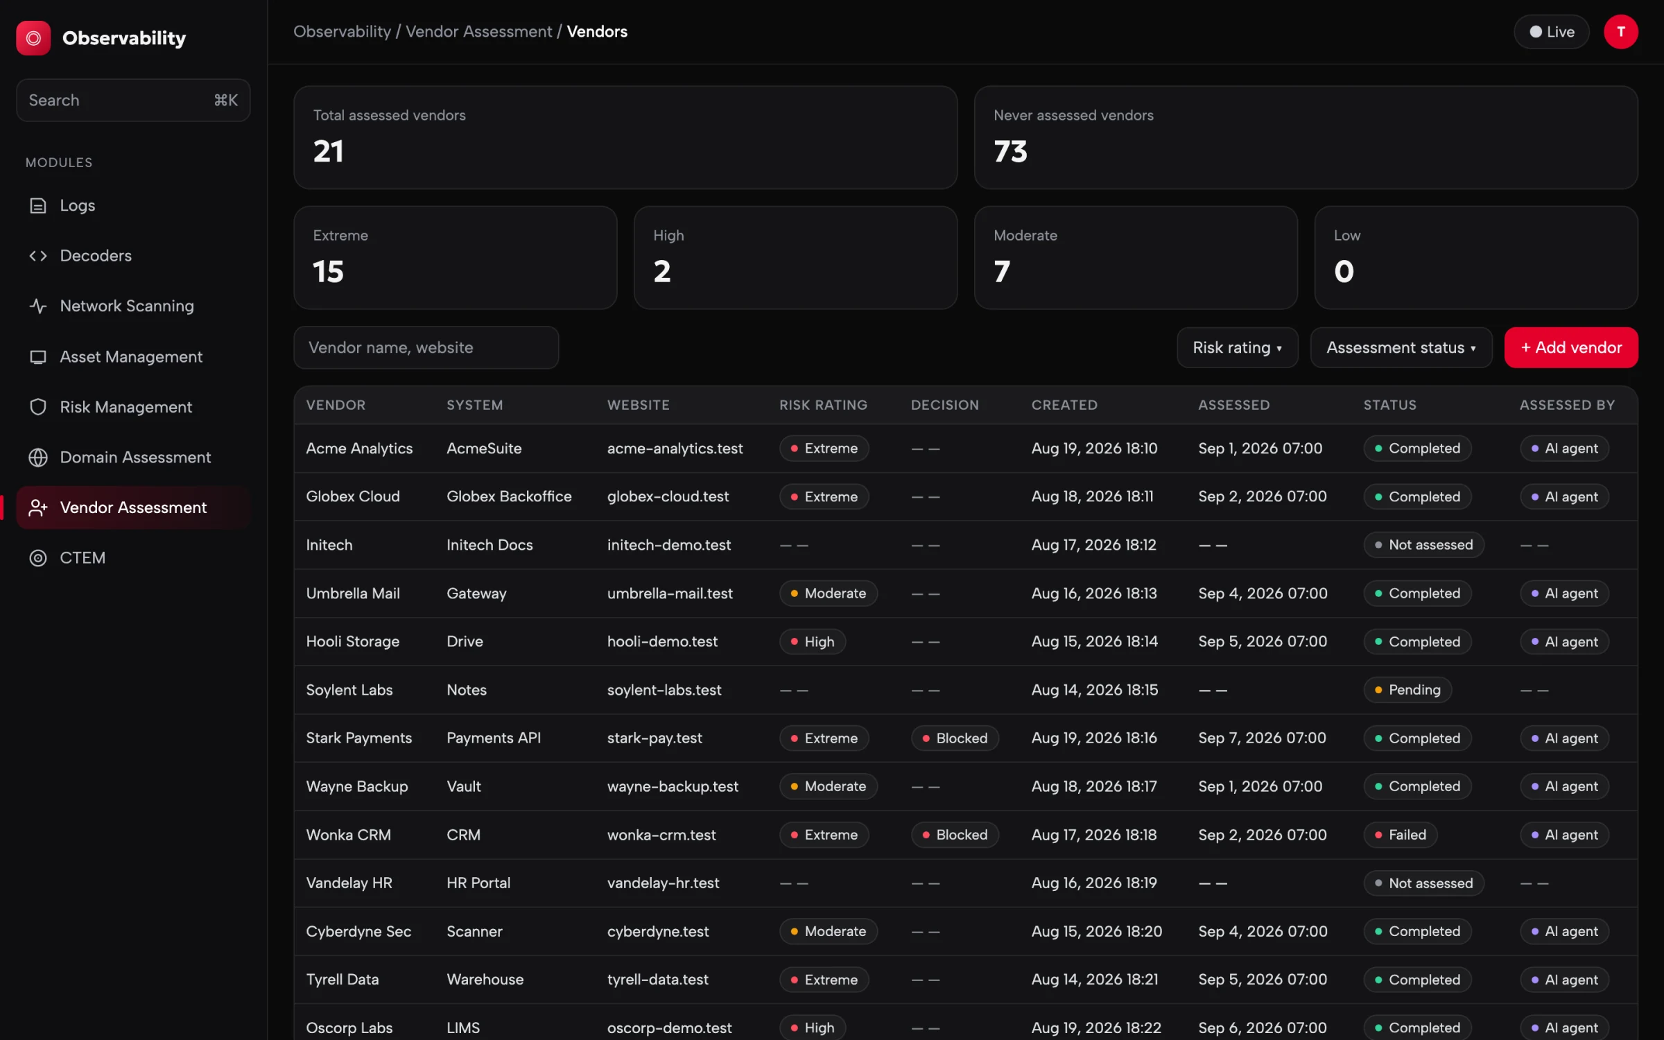
Task: Click Cyberdyne Sec's AI agent badge
Action: point(1564,931)
